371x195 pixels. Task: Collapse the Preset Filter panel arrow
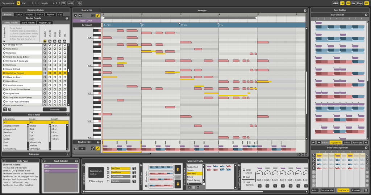pos(67,115)
